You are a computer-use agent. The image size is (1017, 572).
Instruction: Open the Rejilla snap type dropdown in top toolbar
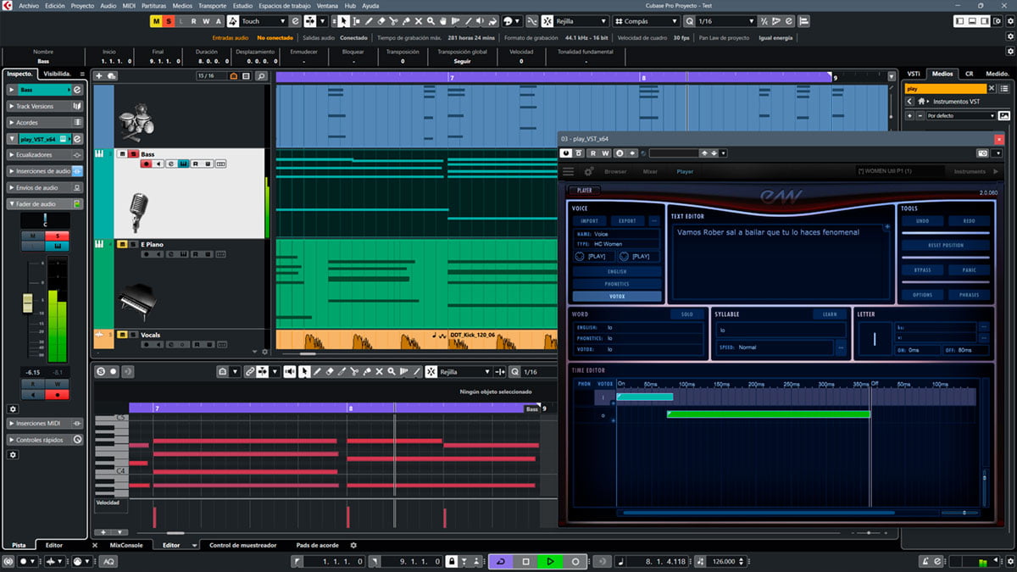point(581,20)
